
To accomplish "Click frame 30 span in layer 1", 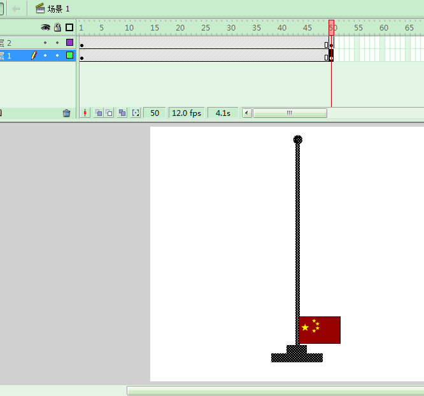I will click(x=230, y=55).
